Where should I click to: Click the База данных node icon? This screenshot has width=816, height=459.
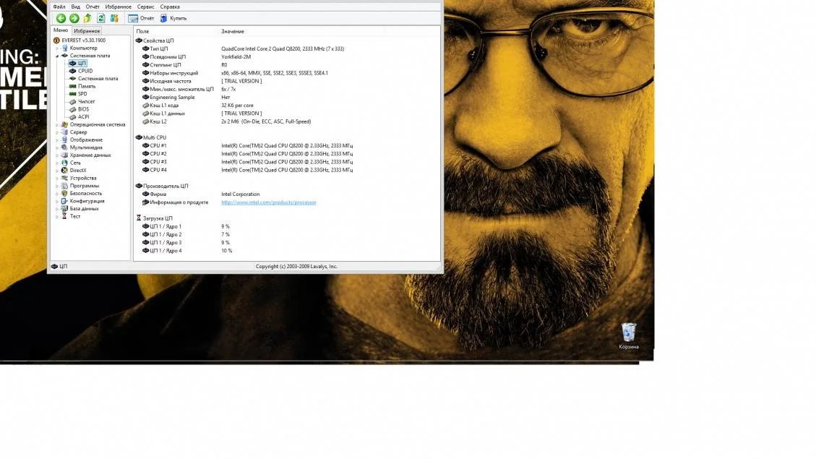64,209
